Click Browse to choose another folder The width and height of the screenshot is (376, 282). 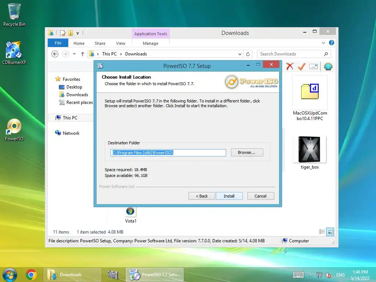coord(247,152)
